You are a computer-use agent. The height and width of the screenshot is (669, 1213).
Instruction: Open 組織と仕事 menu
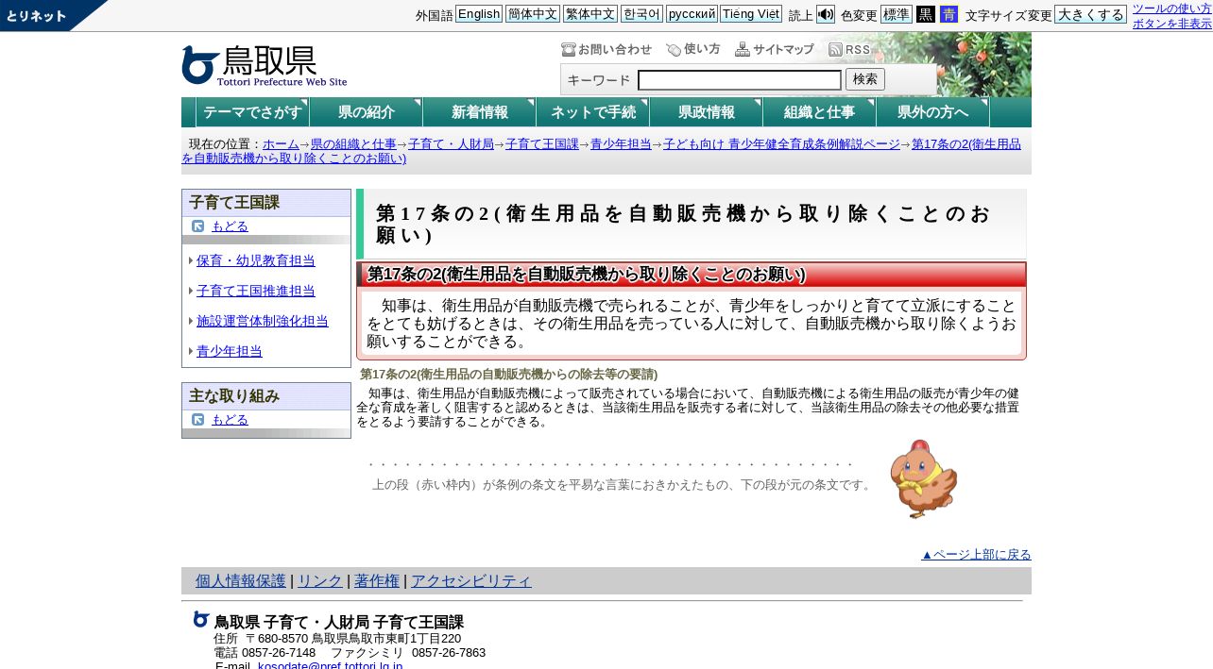(819, 112)
